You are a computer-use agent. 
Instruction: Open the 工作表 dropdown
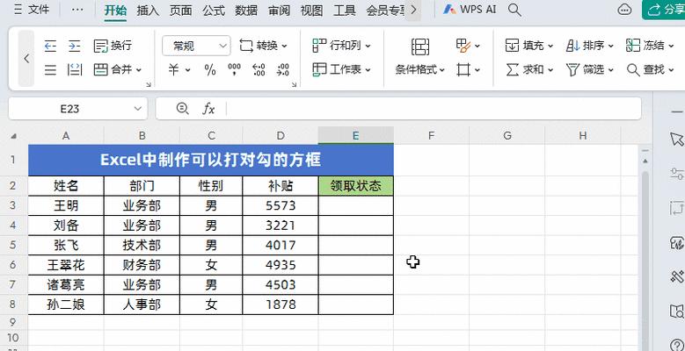342,69
